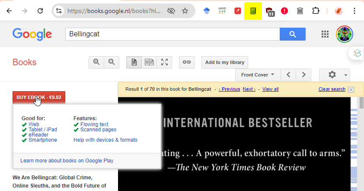Image resolution: width=364 pixels, height=191 pixels.
Task: Open the Chrome profile avatar
Action: [x=338, y=11]
